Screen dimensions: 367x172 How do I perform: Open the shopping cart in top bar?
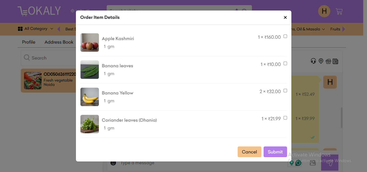[x=339, y=11]
